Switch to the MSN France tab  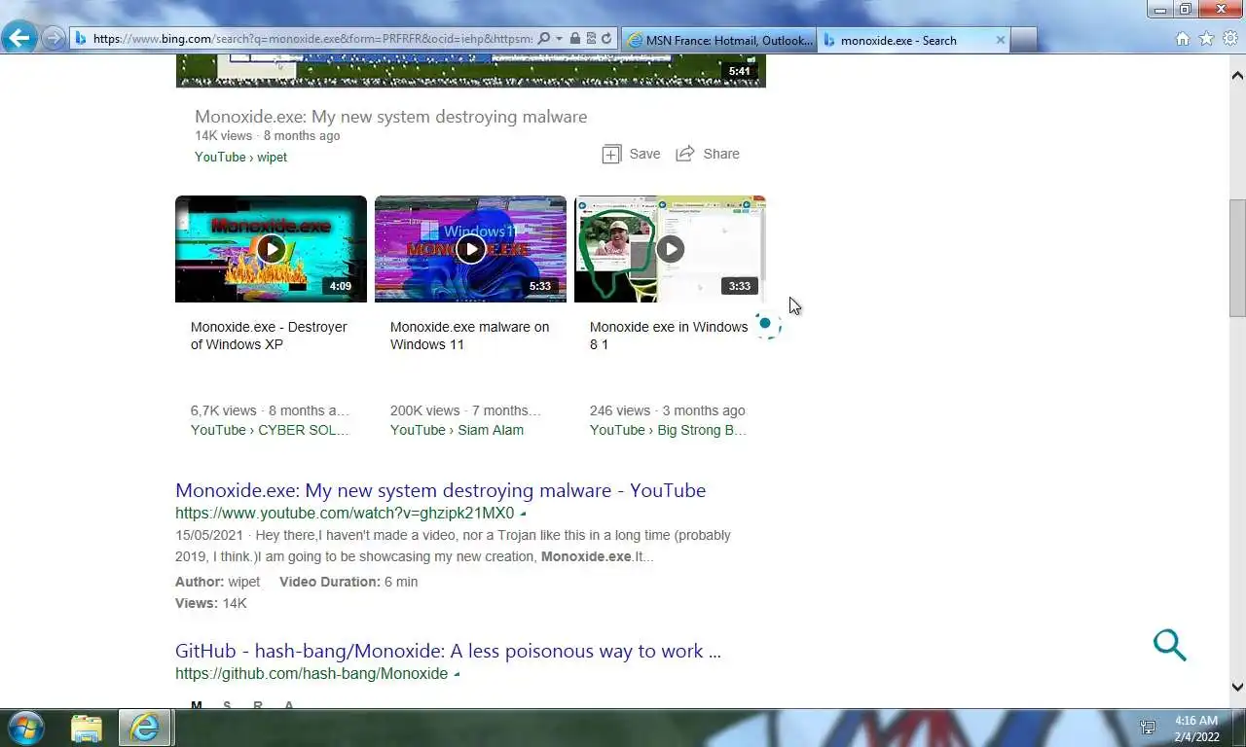click(x=718, y=40)
